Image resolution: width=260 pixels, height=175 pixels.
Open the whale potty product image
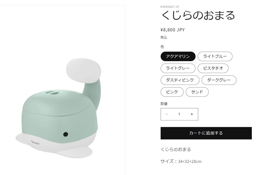(x=62, y=90)
